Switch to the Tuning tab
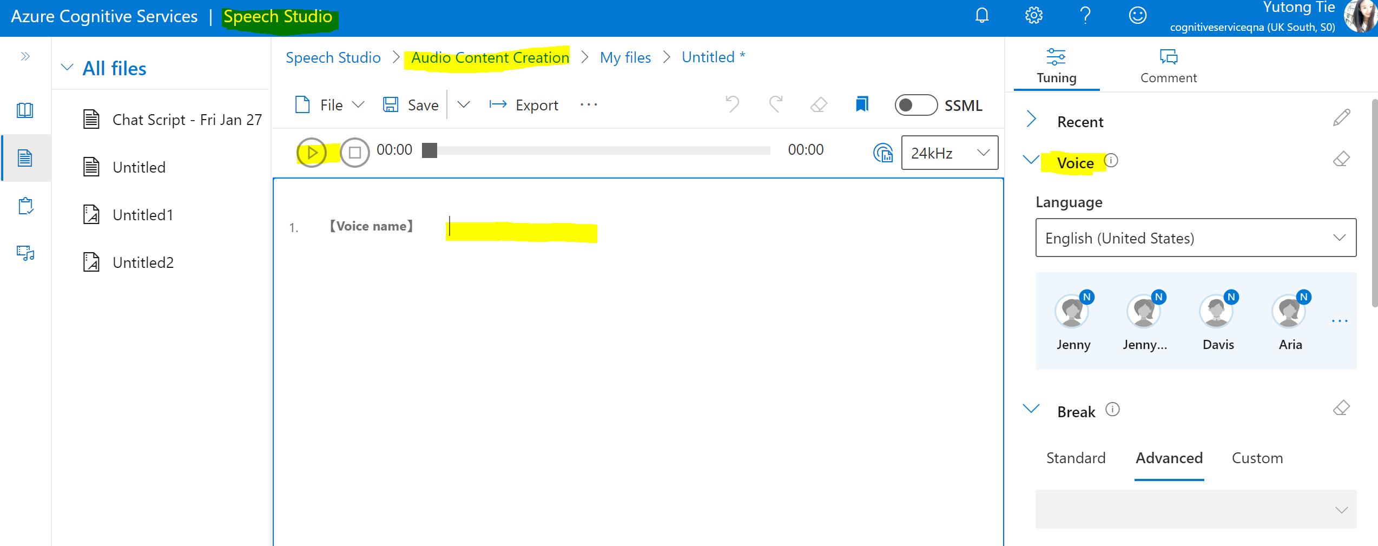1378x546 pixels. click(1056, 67)
